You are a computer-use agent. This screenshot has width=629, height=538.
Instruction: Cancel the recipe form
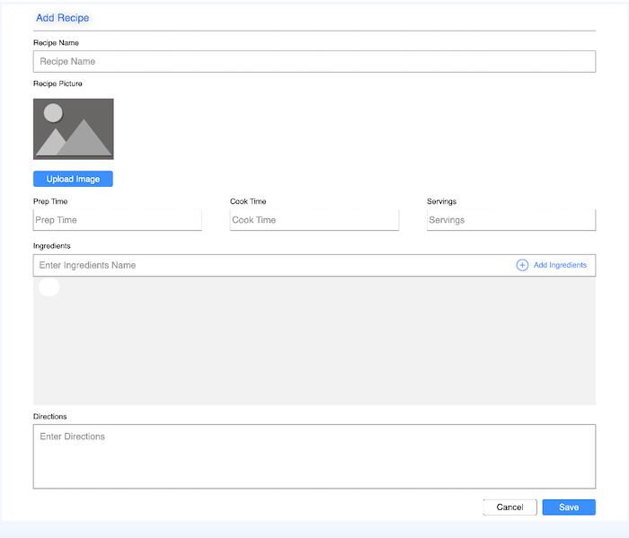click(x=509, y=507)
